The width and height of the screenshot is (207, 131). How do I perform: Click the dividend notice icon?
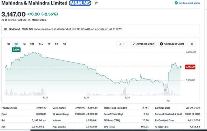(x=5, y=29)
